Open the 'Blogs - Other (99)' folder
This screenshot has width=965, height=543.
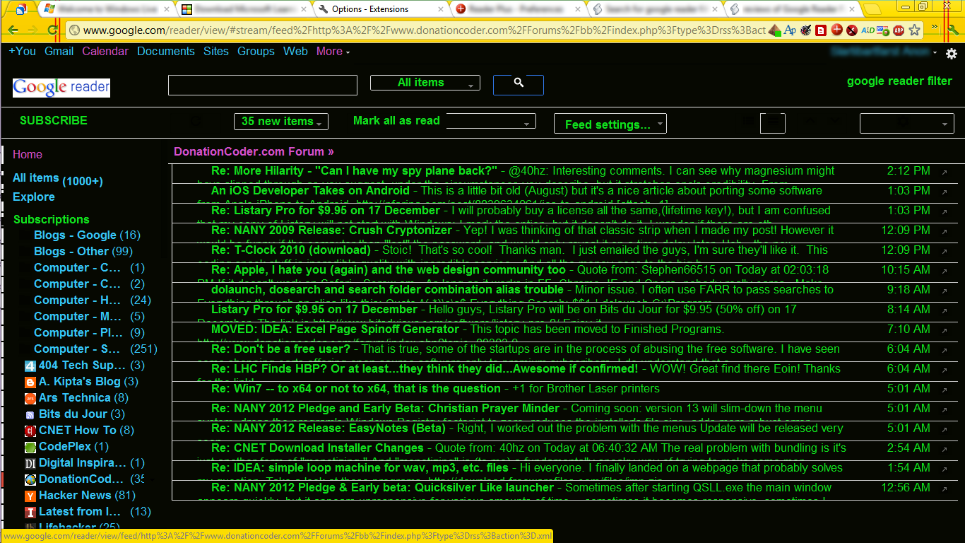coord(83,252)
